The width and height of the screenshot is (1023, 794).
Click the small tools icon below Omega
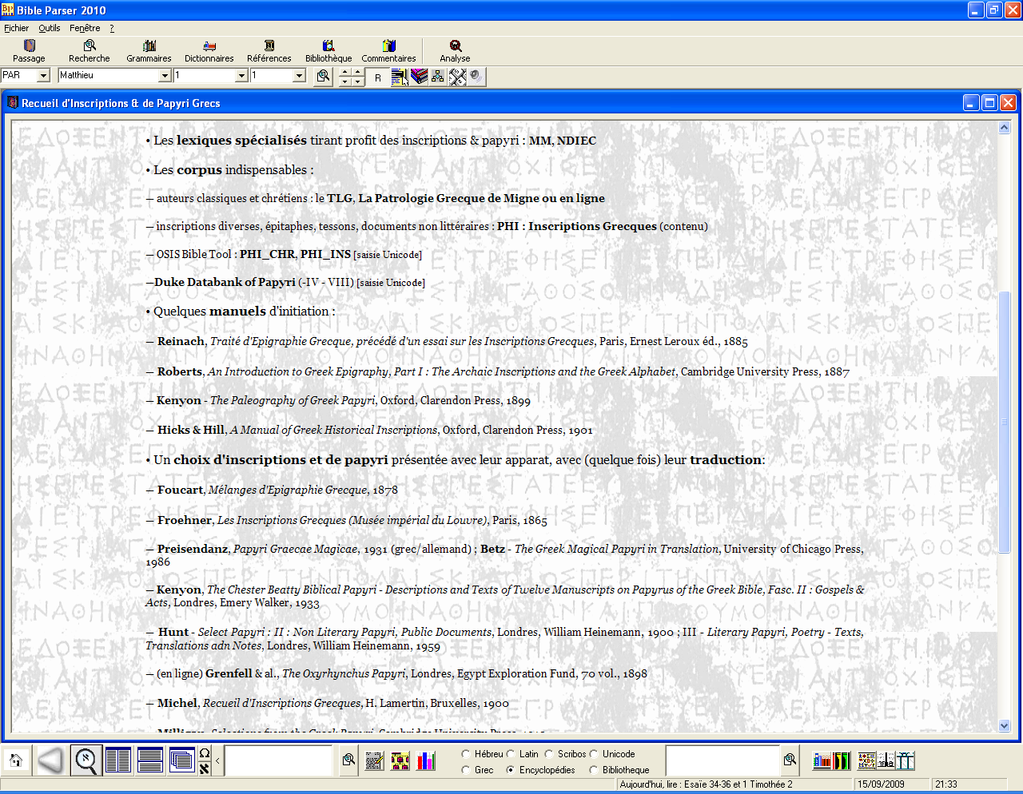[x=205, y=768]
